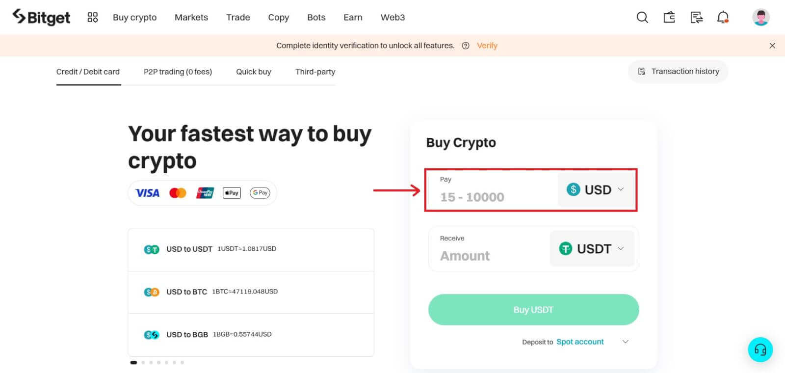This screenshot has width=785, height=373.
Task: Switch to P2P trading tab
Action: click(x=178, y=72)
